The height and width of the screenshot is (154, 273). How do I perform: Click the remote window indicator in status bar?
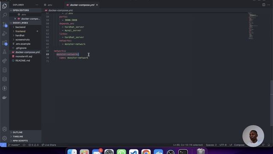(x=3, y=145)
